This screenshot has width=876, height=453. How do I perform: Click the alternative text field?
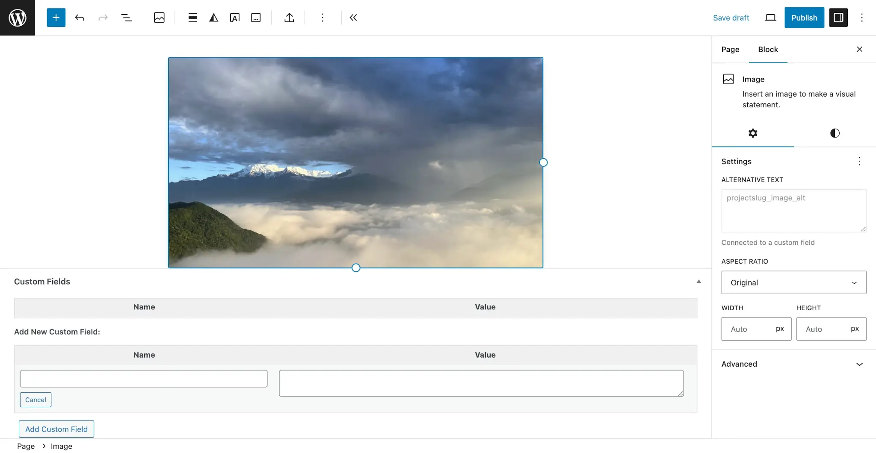[x=794, y=211]
